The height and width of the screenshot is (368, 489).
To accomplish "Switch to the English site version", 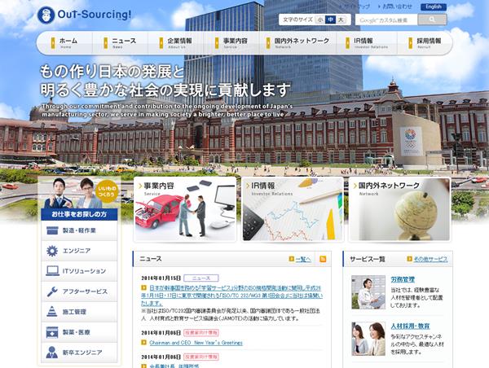I will click(x=434, y=7).
